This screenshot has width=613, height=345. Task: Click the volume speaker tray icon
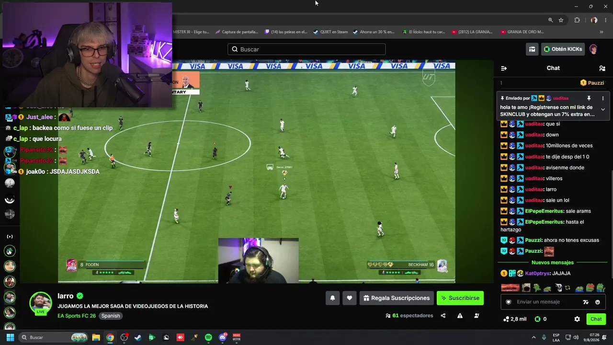(x=576, y=337)
